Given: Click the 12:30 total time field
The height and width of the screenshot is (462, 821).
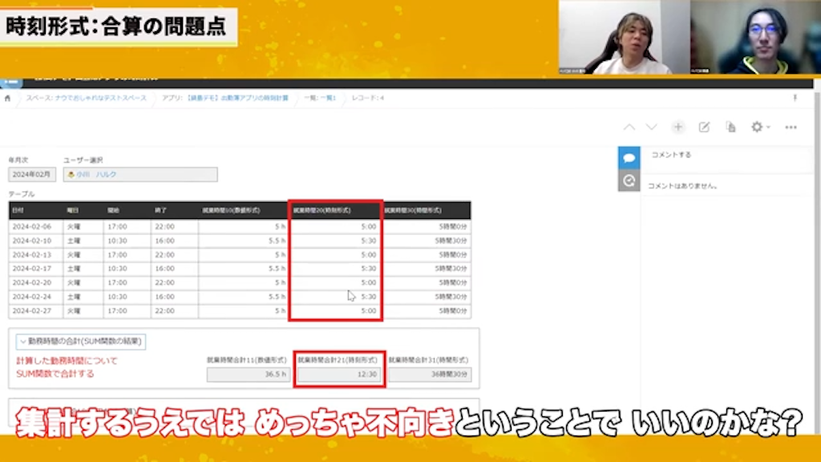Looking at the screenshot, I should (x=339, y=375).
